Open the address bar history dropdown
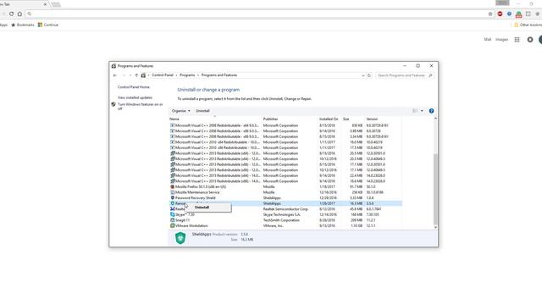The image size is (542, 305). point(363,75)
